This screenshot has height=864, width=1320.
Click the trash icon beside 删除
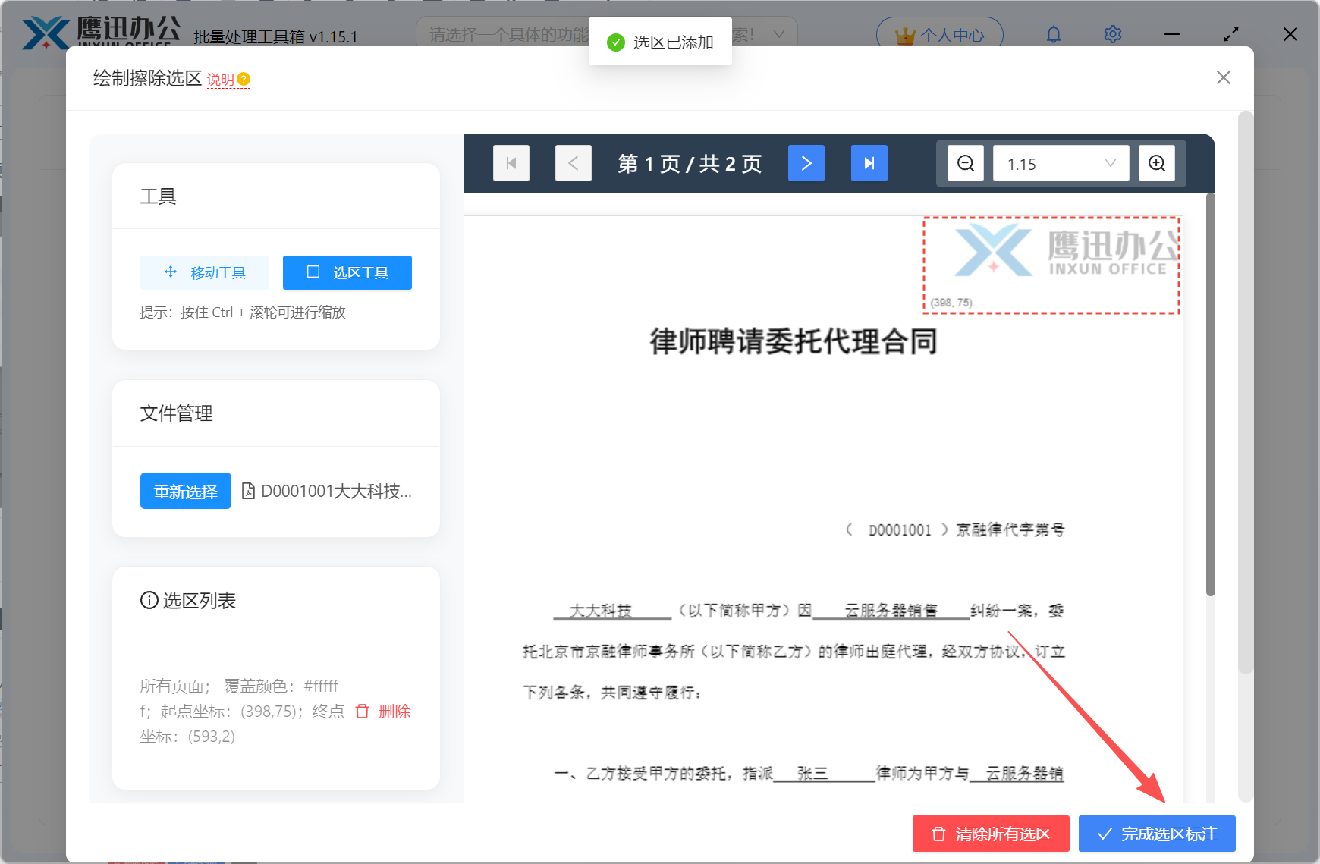[363, 711]
